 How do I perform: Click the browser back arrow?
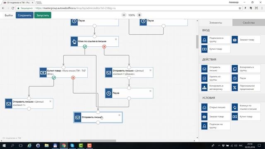click(x=3, y=8)
